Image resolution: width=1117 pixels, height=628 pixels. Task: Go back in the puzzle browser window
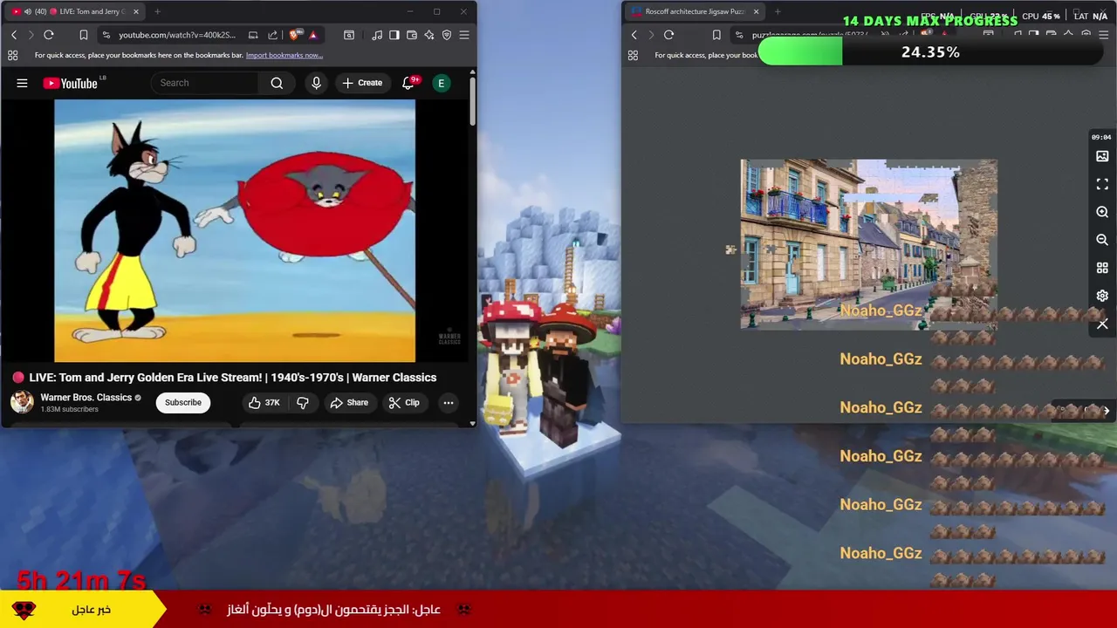pyautogui.click(x=634, y=35)
